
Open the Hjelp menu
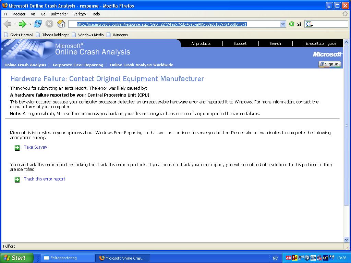[x=96, y=14]
